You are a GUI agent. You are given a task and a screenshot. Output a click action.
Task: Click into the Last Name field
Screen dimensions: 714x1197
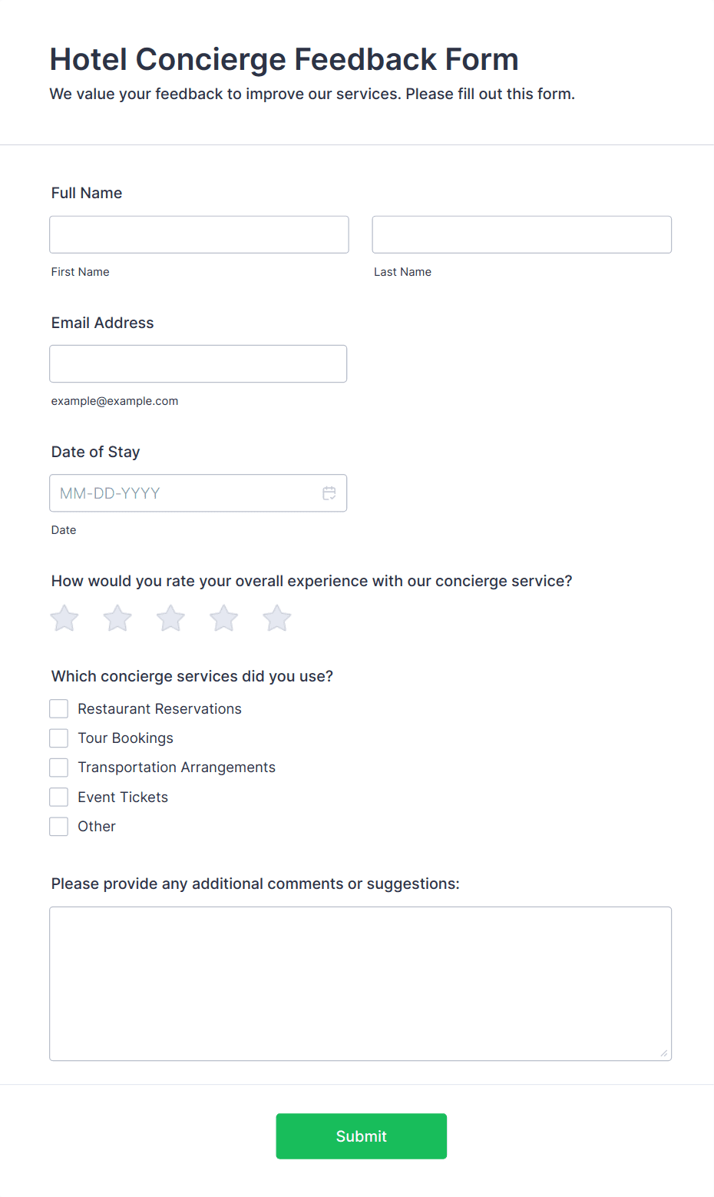click(x=521, y=234)
